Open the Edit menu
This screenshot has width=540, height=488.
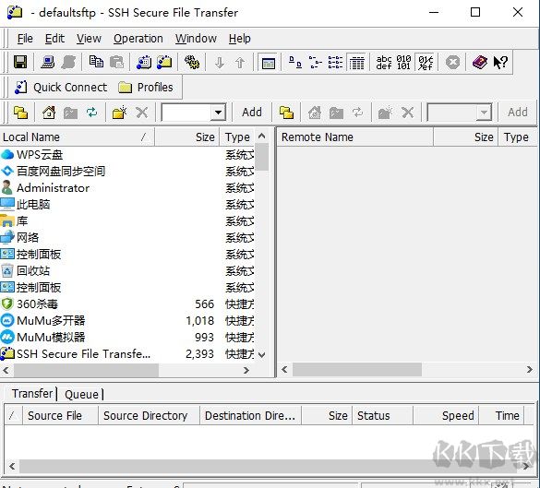click(x=54, y=38)
